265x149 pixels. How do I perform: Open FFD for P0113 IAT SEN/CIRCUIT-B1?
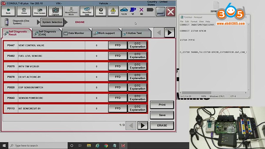click(x=117, y=108)
